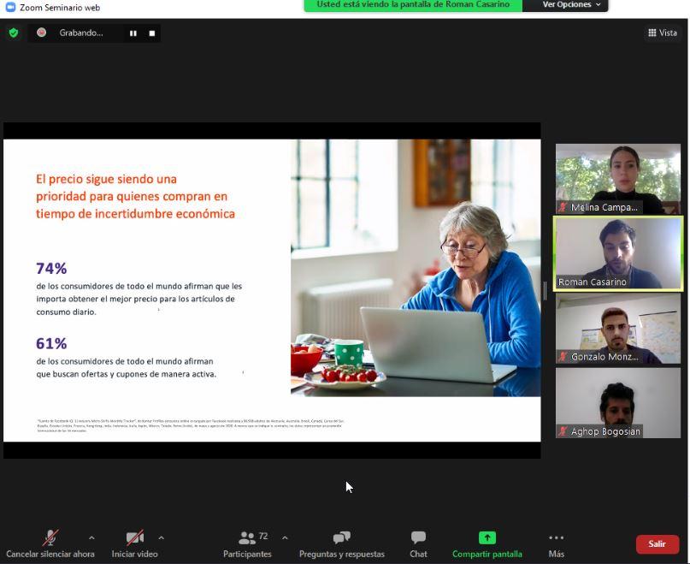Pause the recording

point(133,33)
